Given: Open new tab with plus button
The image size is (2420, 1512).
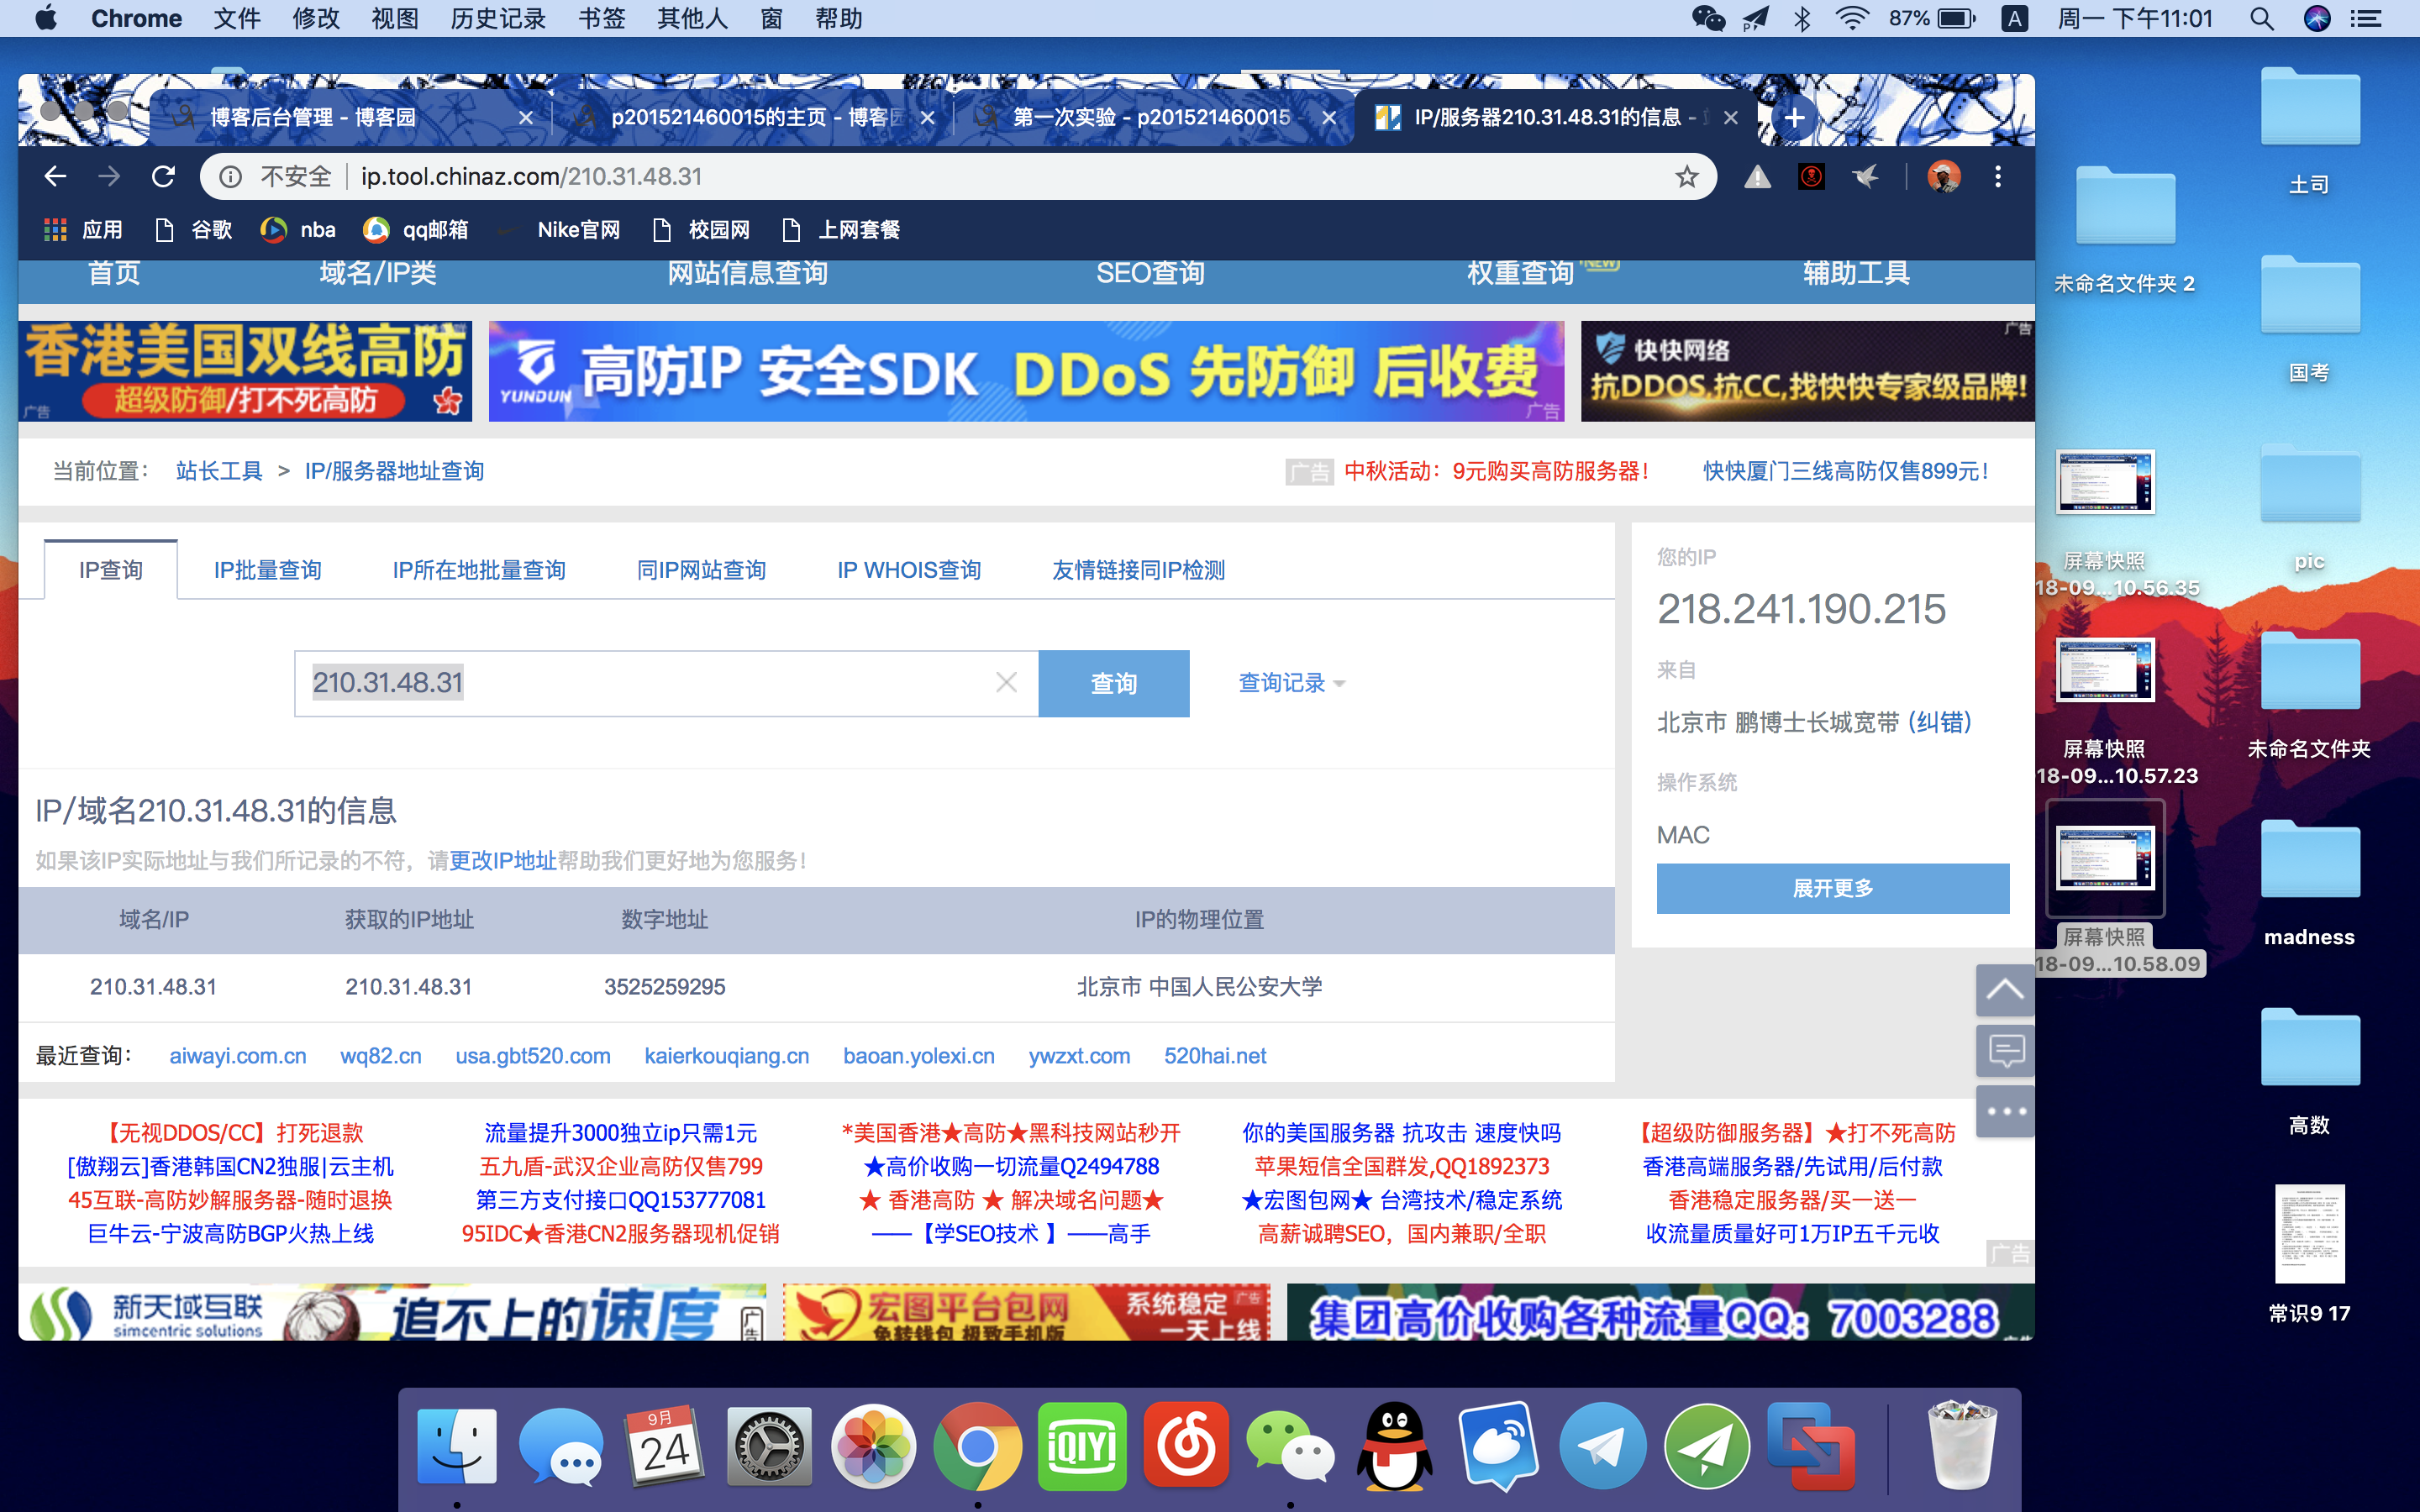Looking at the screenshot, I should tap(1795, 118).
